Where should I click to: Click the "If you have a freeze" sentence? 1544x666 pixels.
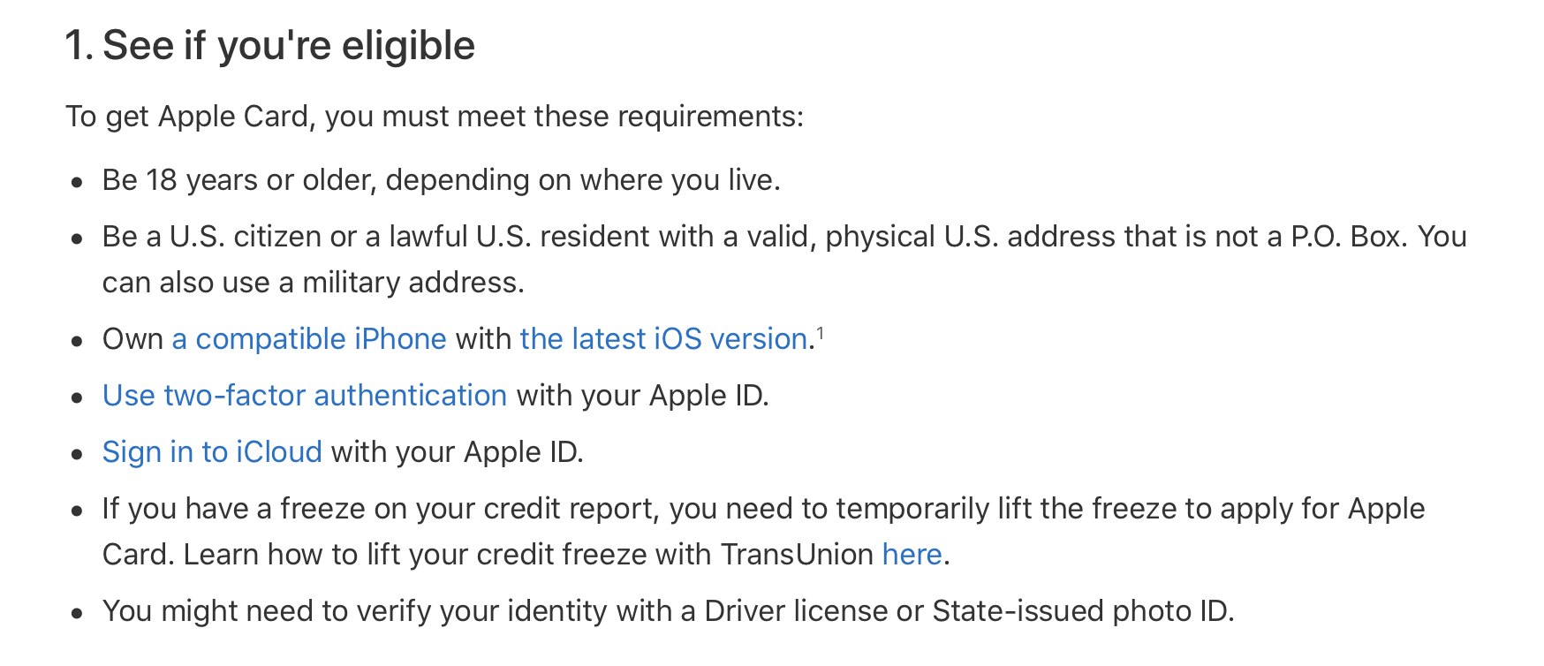763,509
